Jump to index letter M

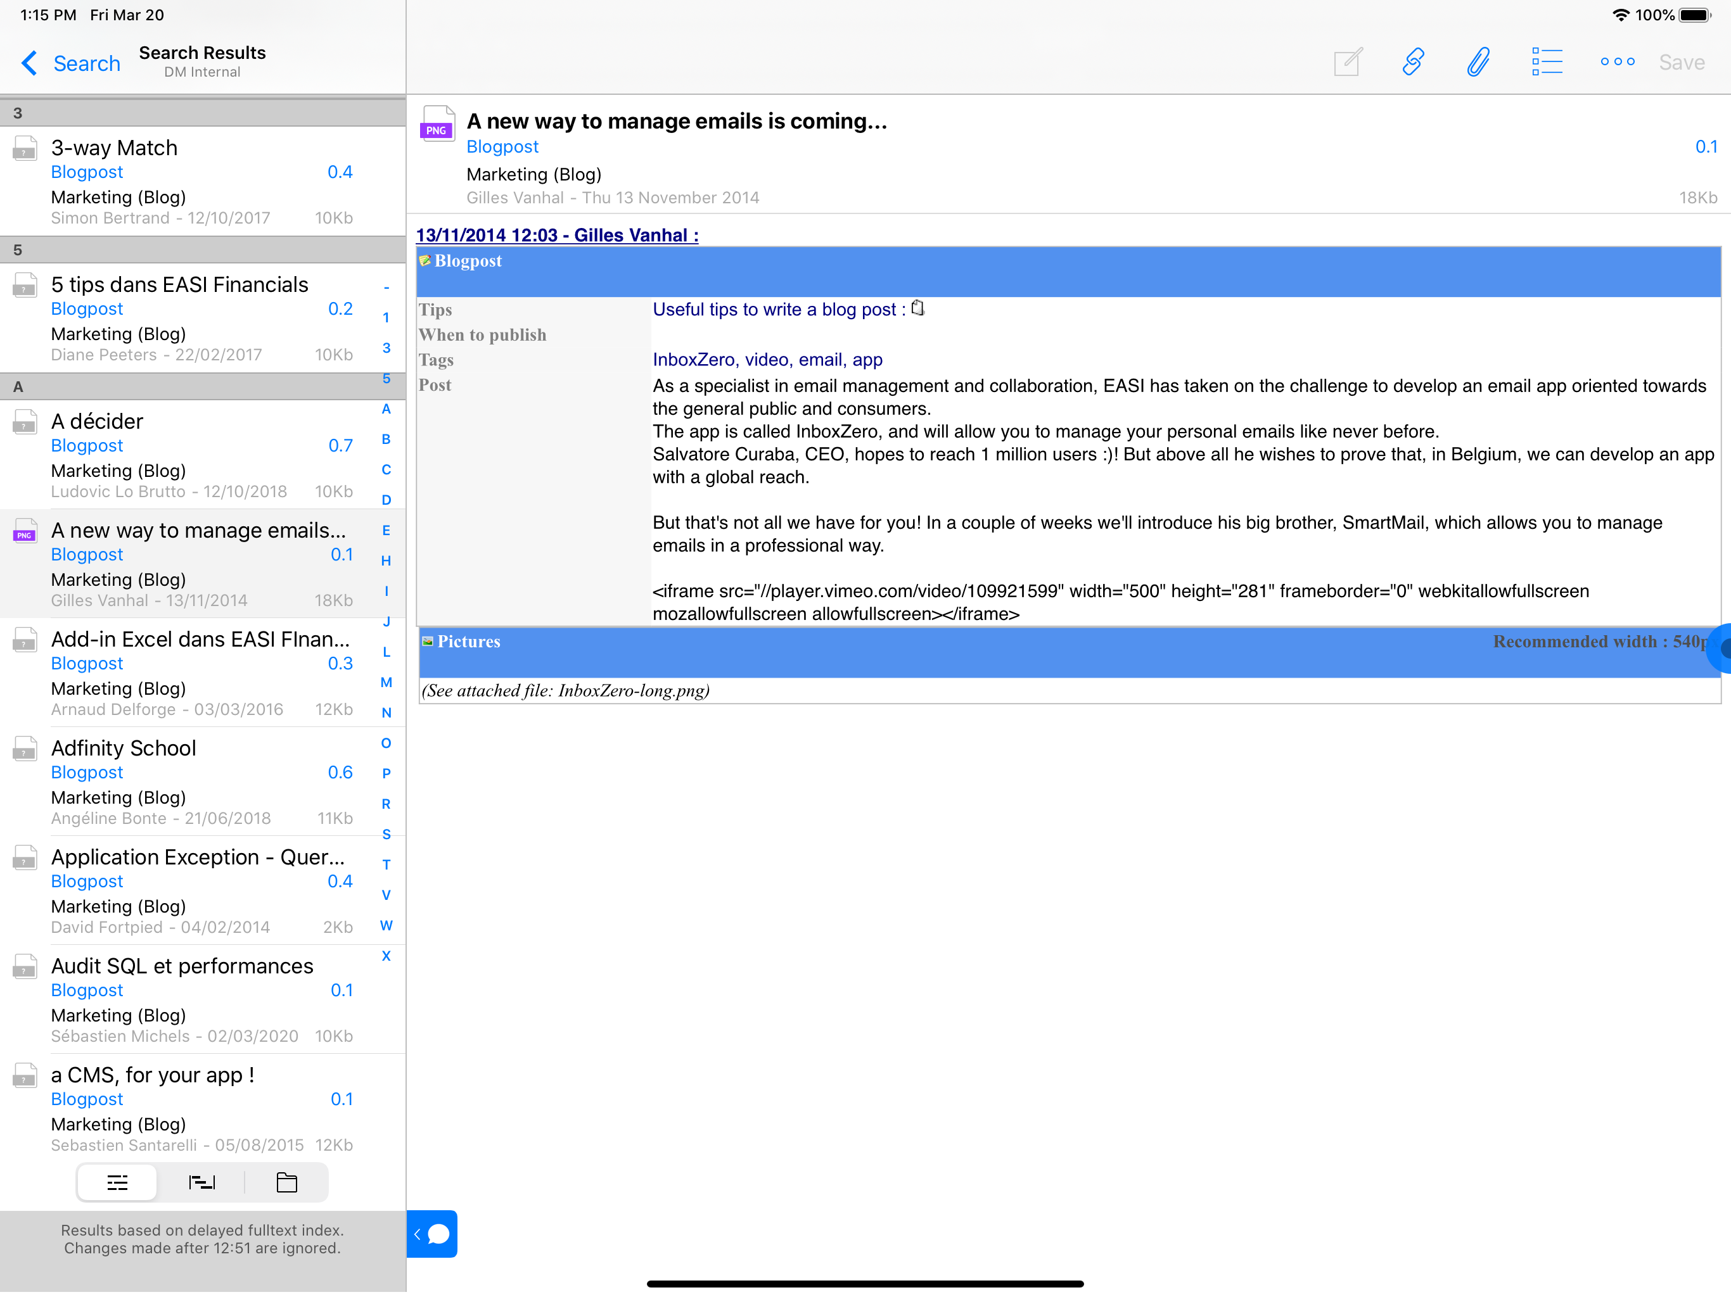tap(386, 683)
